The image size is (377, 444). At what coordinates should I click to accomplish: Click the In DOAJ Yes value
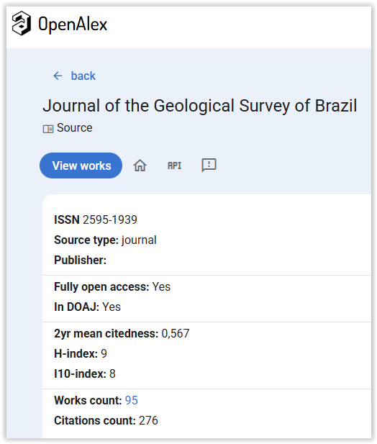click(x=112, y=307)
